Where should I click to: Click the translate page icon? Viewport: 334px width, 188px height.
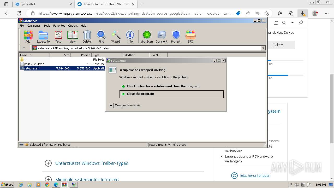click(x=257, y=13)
